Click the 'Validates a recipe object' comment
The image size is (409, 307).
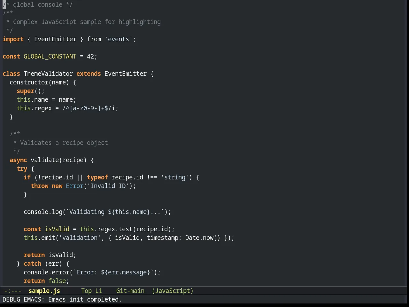[x=64, y=143]
